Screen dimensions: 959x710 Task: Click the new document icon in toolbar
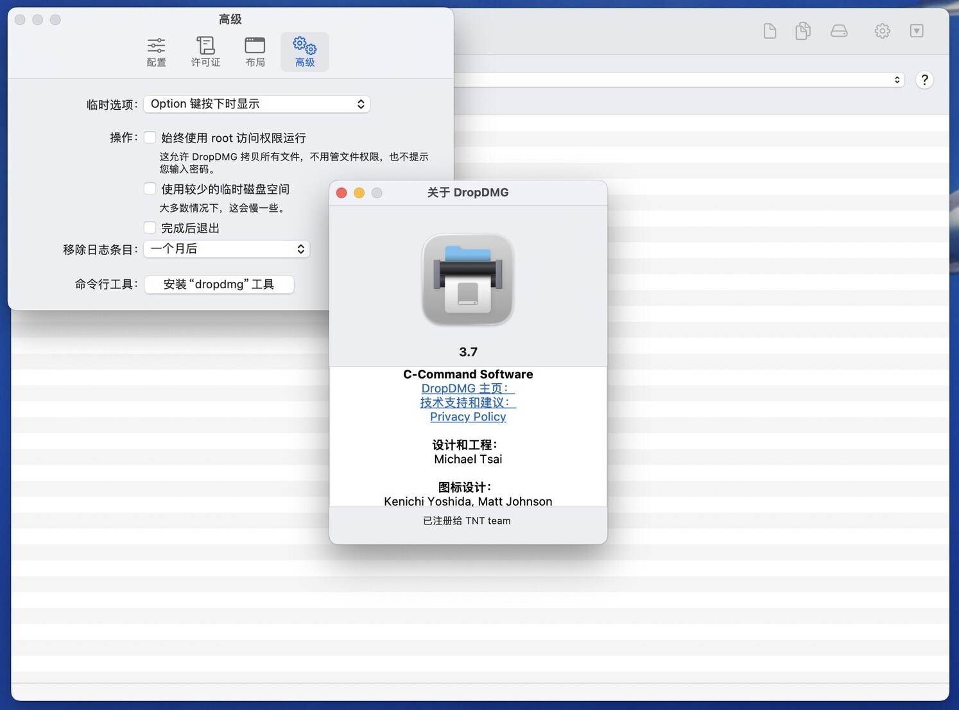770,31
